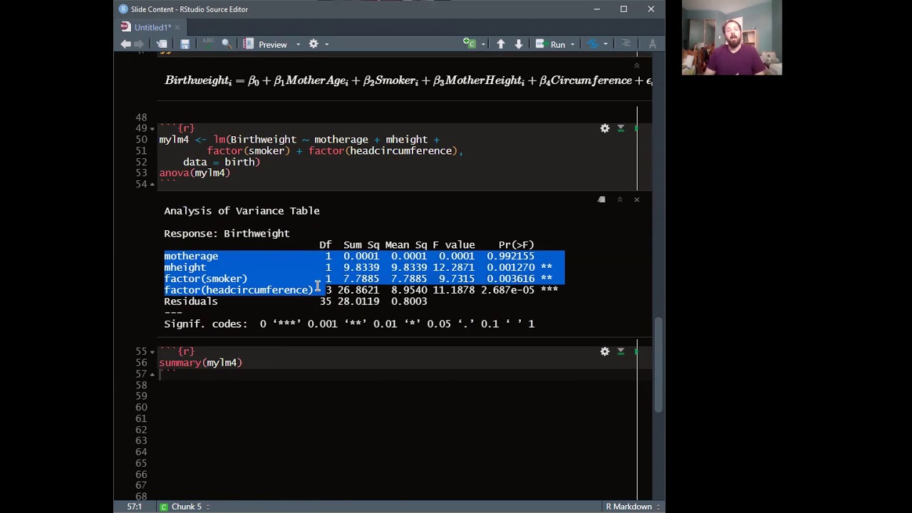912x513 pixels.
Task: Jump to previous chunk with up arrow
Action: click(501, 44)
